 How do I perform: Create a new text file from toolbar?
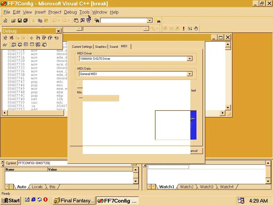(x=5, y=21)
